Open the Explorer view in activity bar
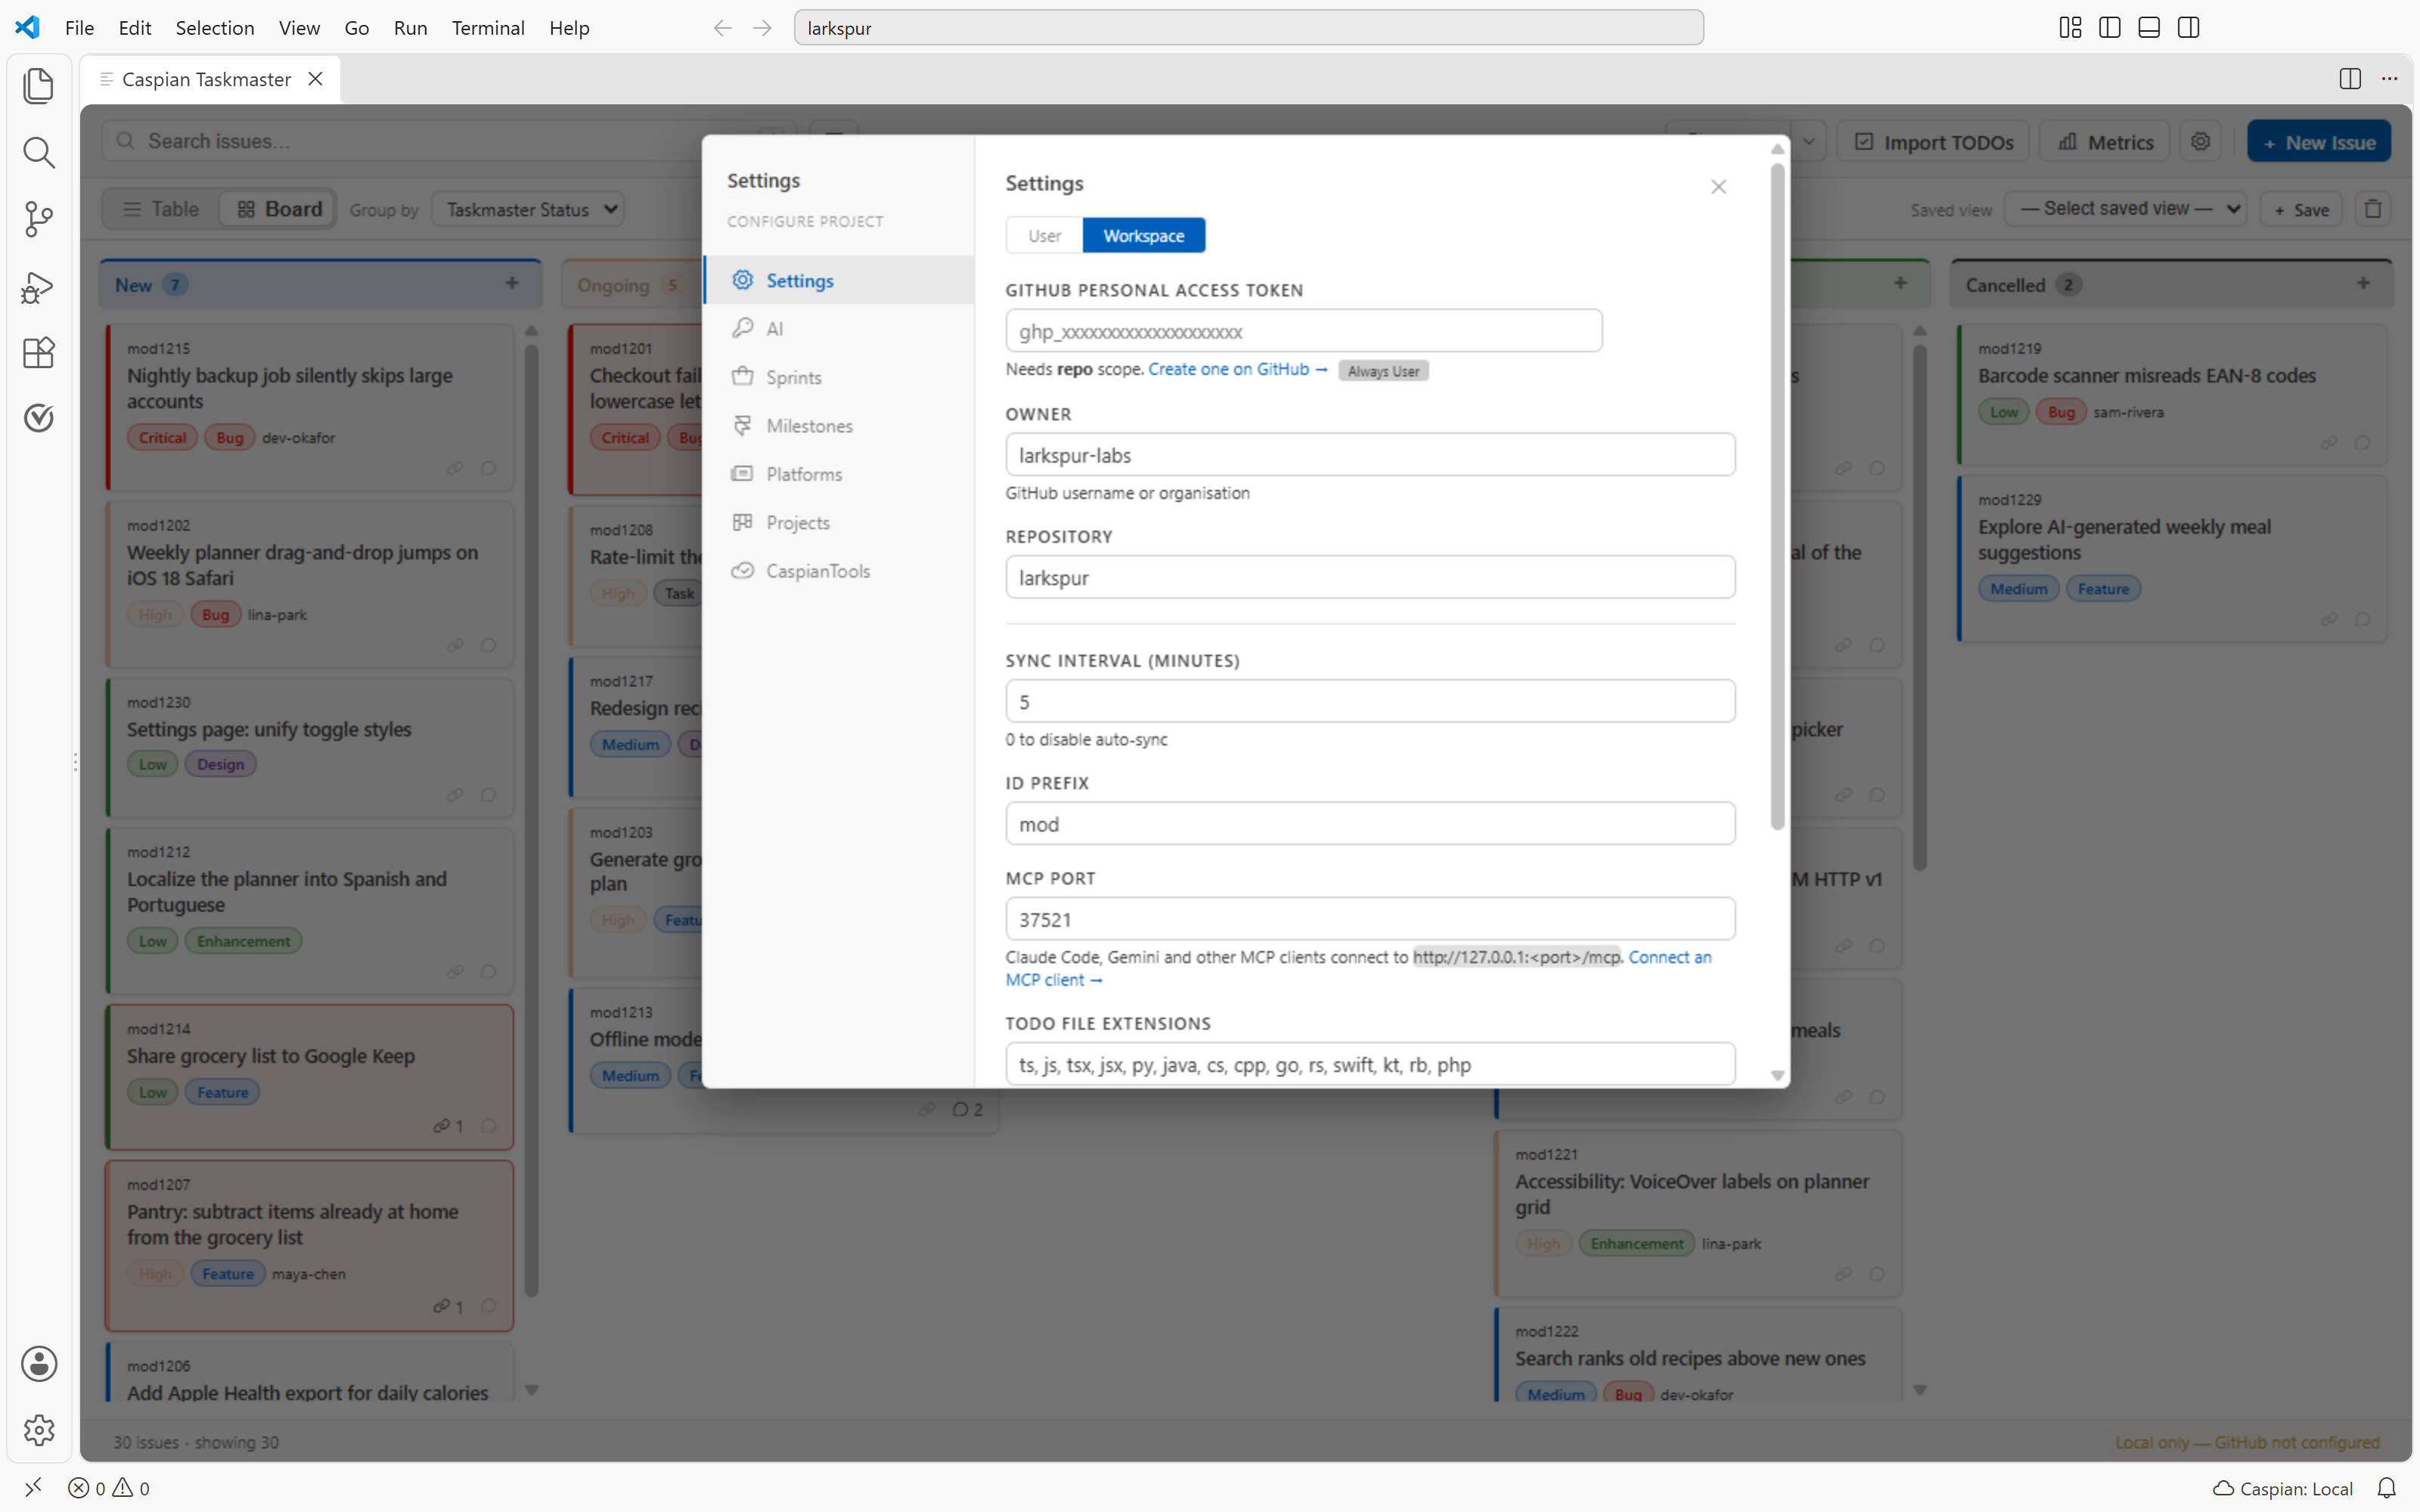The width and height of the screenshot is (2420, 1512). tap(38, 86)
